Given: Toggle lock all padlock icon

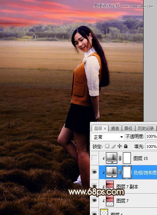Looking at the screenshot, I should coord(125,146).
